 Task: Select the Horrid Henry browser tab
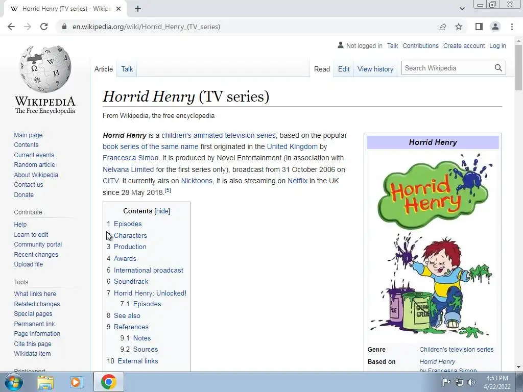[65, 9]
